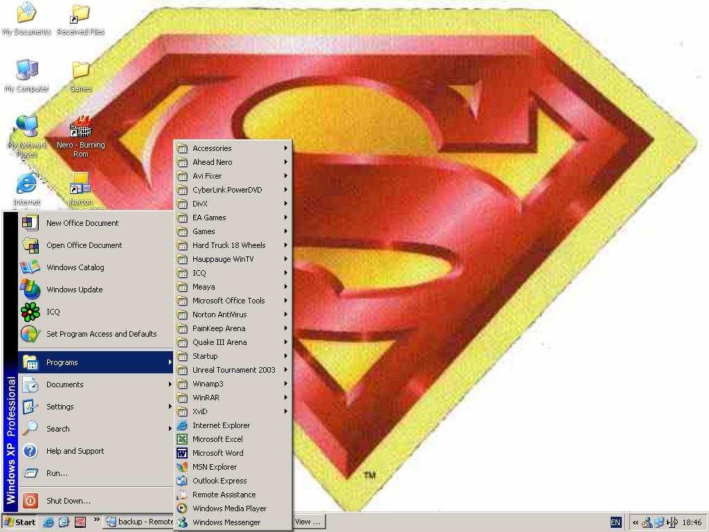Click the Microsoft Excel icon in Programs

pyautogui.click(x=182, y=439)
